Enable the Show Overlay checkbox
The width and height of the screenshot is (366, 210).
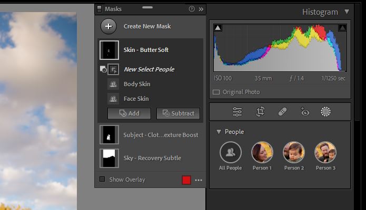pos(102,180)
